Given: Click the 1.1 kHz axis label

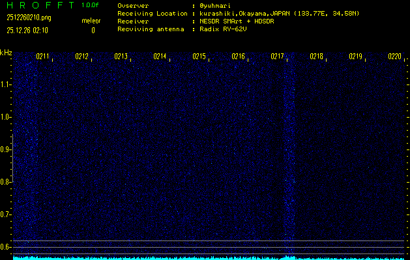Looking at the screenshot, I should (x=5, y=84).
